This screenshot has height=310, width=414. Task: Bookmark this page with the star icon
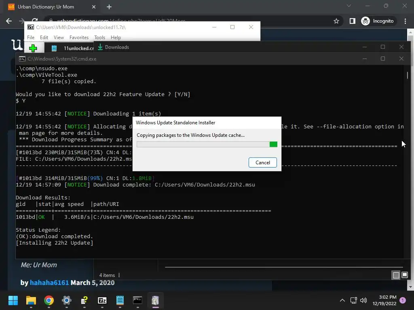point(336,21)
